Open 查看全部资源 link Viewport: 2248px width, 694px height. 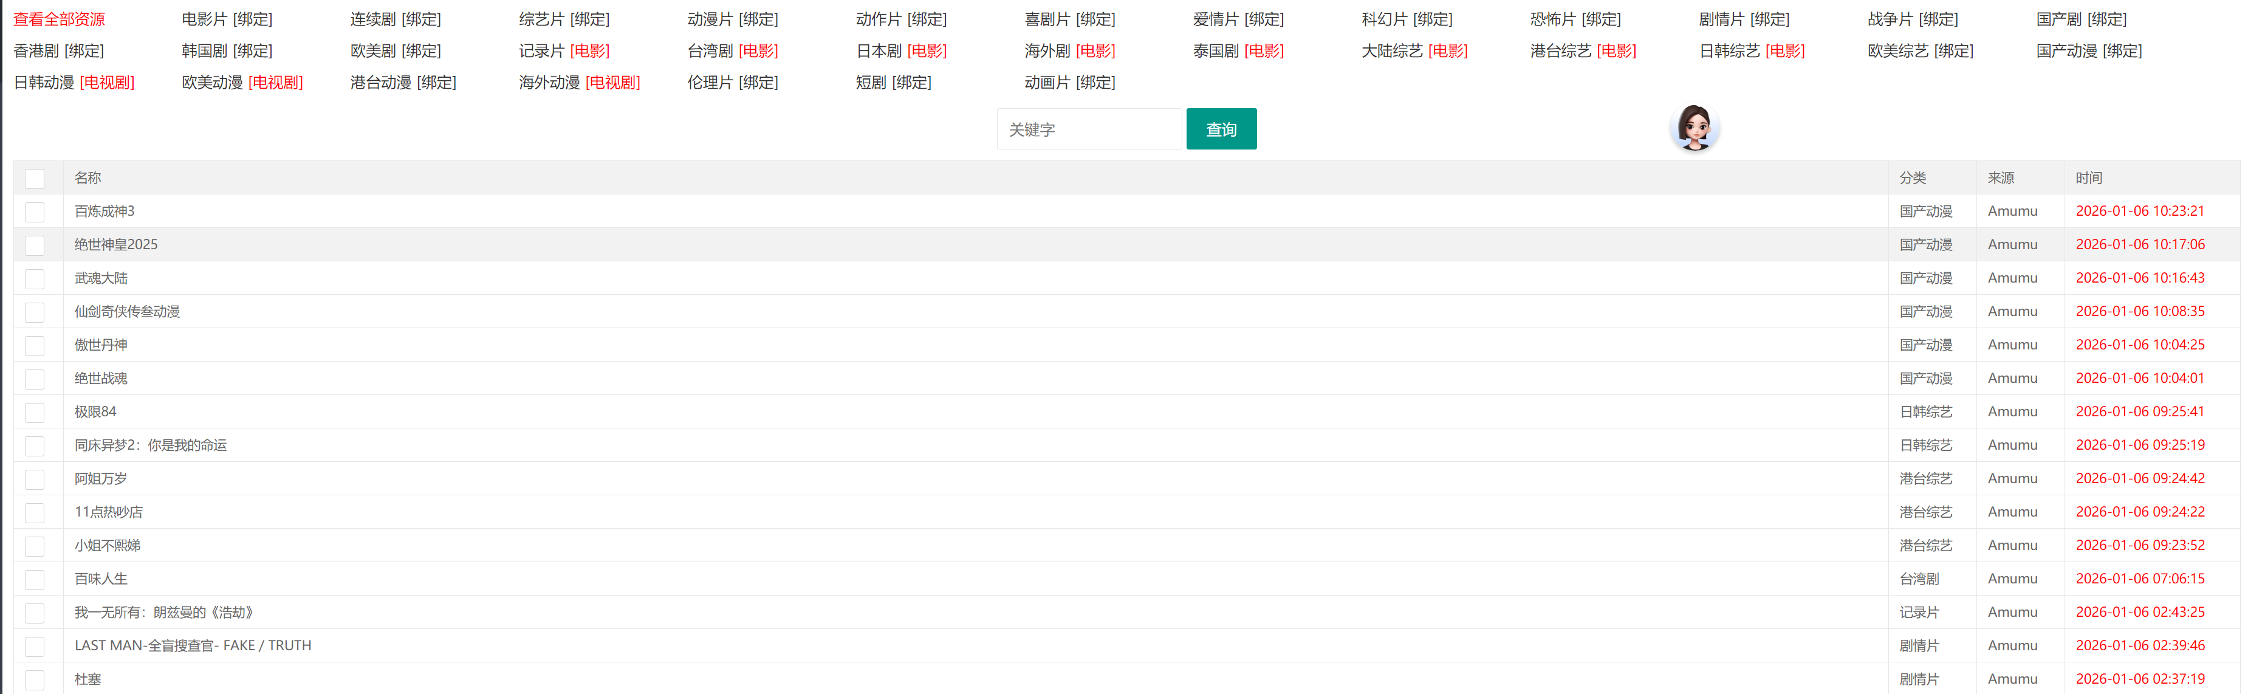click(x=60, y=19)
